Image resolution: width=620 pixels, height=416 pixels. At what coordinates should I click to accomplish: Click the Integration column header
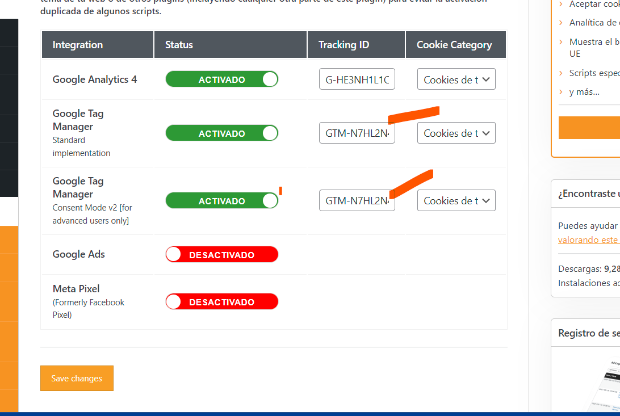coord(98,45)
